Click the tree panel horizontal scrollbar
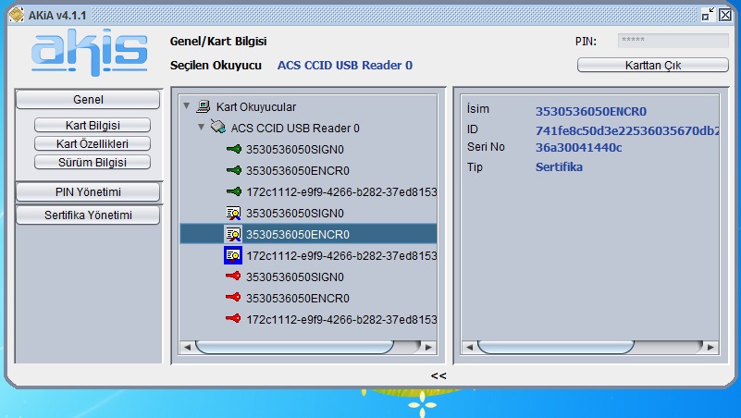The width and height of the screenshot is (741, 418). tap(278, 347)
